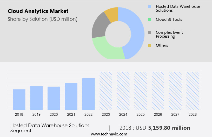Click the Cloud Analytics Market title
The width and height of the screenshot is (212, 137).
(38, 11)
